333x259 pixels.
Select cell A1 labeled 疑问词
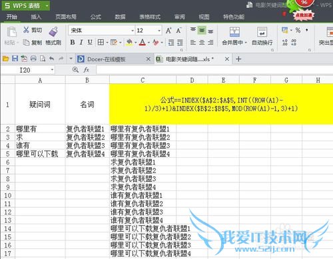(40, 104)
